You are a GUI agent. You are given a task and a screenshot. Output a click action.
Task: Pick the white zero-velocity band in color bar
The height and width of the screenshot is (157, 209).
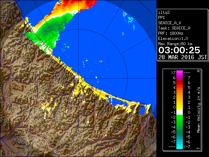tap(180, 112)
